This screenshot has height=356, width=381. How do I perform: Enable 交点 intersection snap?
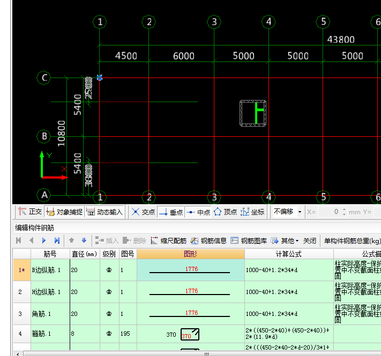(144, 212)
